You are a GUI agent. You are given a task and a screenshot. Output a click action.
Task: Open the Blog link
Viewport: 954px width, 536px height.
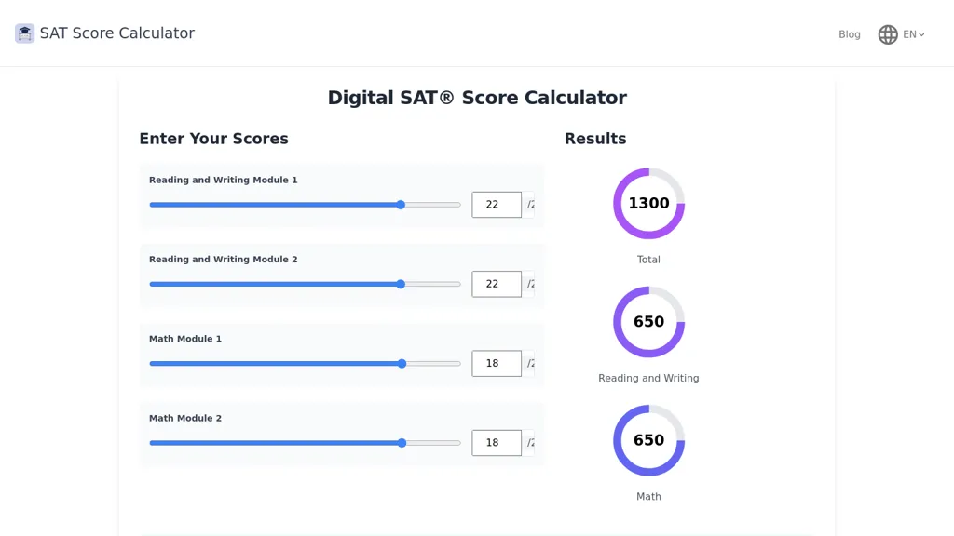[x=850, y=34]
